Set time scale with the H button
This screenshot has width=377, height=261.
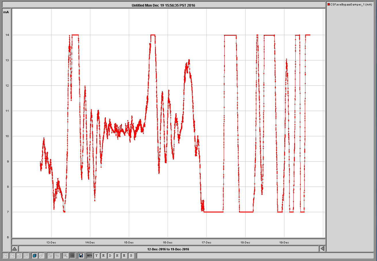click(x=117, y=256)
